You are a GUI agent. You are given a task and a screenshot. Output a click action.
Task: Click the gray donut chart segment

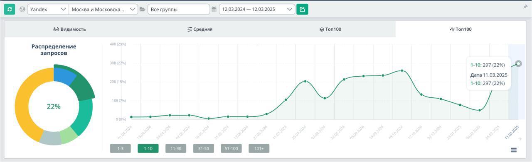tap(51, 138)
